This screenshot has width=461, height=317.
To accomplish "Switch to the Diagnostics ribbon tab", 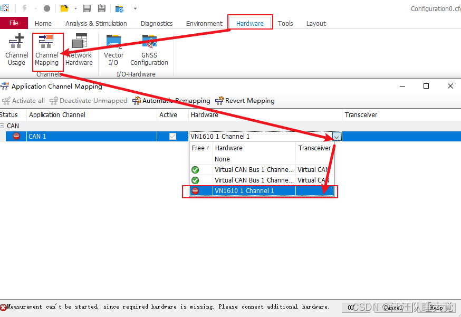I will click(157, 23).
